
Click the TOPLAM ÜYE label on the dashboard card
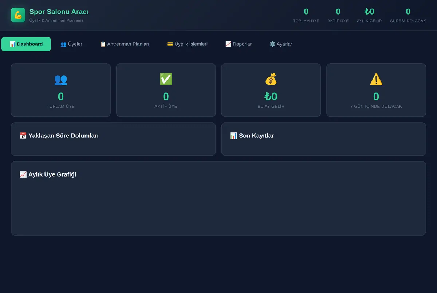[x=61, y=106]
